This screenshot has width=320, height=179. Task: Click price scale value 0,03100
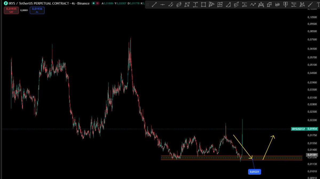click(312, 98)
